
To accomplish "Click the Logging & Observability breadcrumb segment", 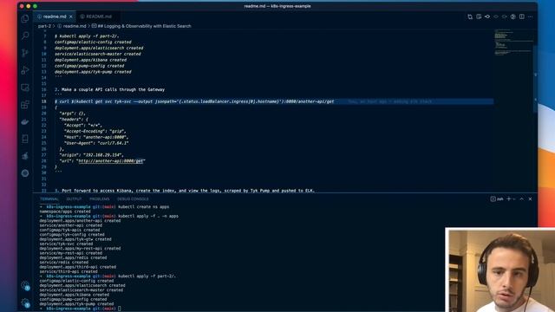I will (141, 26).
